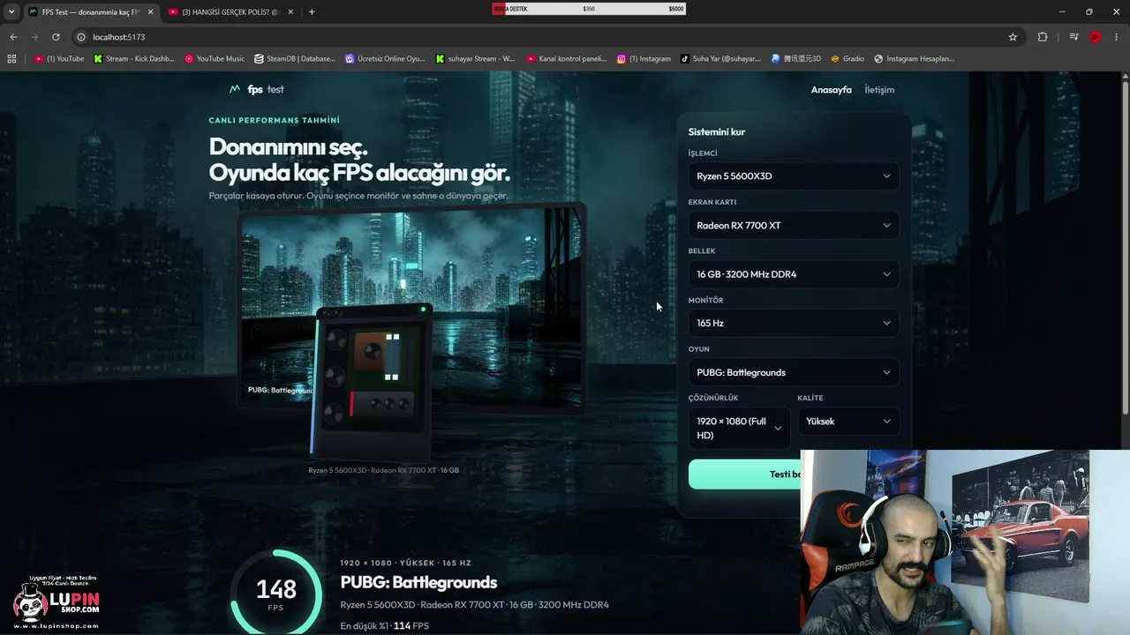This screenshot has width=1130, height=635.
Task: Restore down the browser window
Action: [1089, 11]
